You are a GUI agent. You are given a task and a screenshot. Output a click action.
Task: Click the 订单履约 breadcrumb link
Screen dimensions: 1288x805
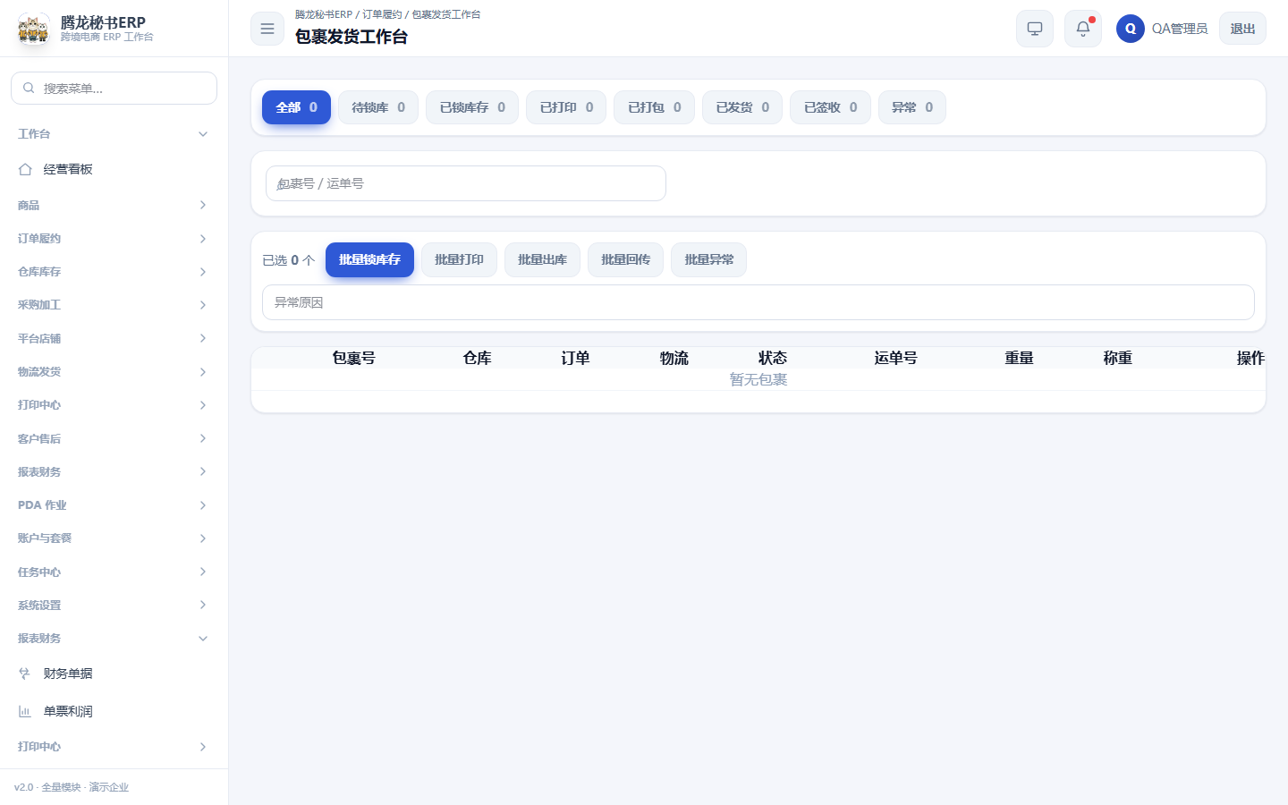(x=382, y=14)
